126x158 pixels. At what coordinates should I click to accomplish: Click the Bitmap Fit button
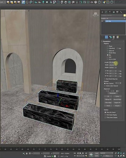[x=108, y=99]
